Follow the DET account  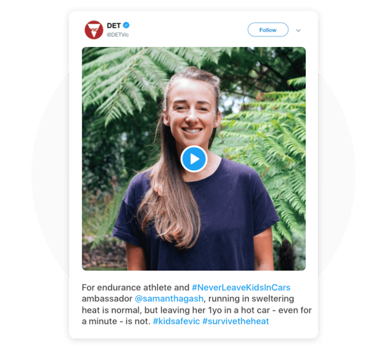point(268,30)
